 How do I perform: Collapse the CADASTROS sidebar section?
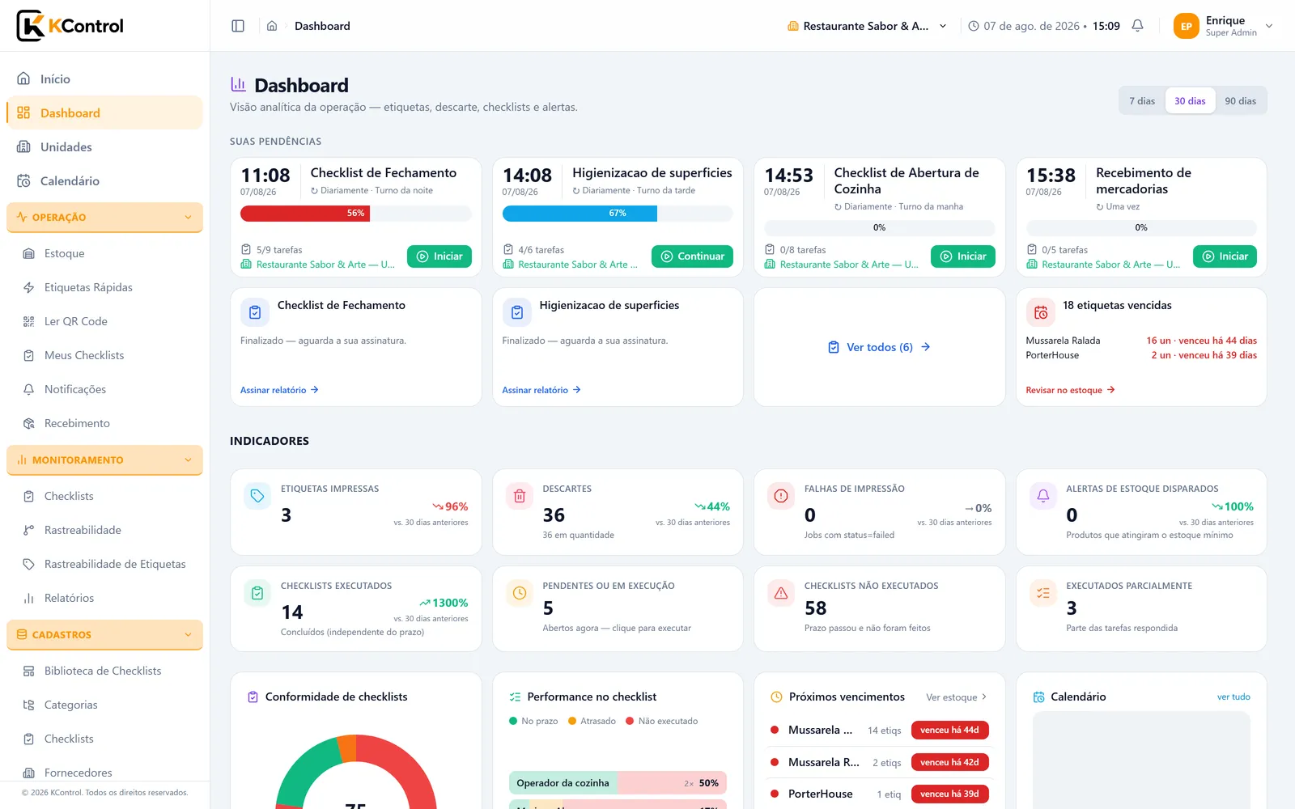coord(104,634)
